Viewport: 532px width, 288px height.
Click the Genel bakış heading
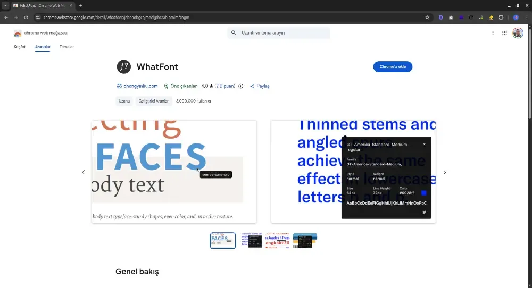tap(137, 272)
